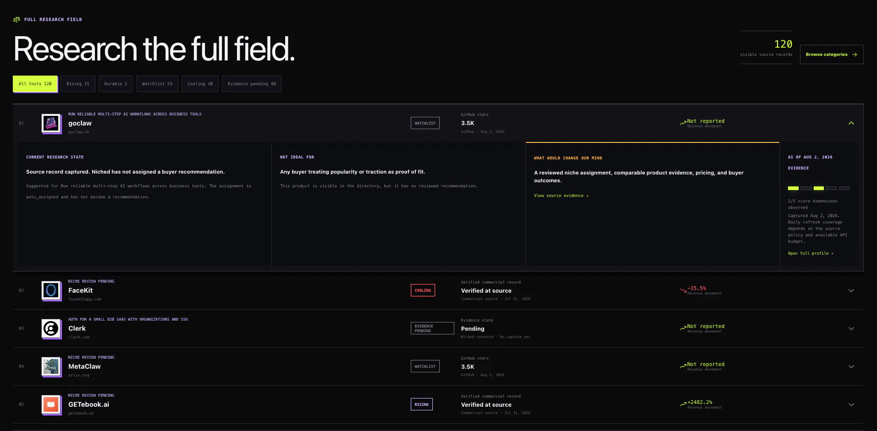877x431 pixels.
Task: Click FaceKit's Verified at source text
Action: pos(486,291)
